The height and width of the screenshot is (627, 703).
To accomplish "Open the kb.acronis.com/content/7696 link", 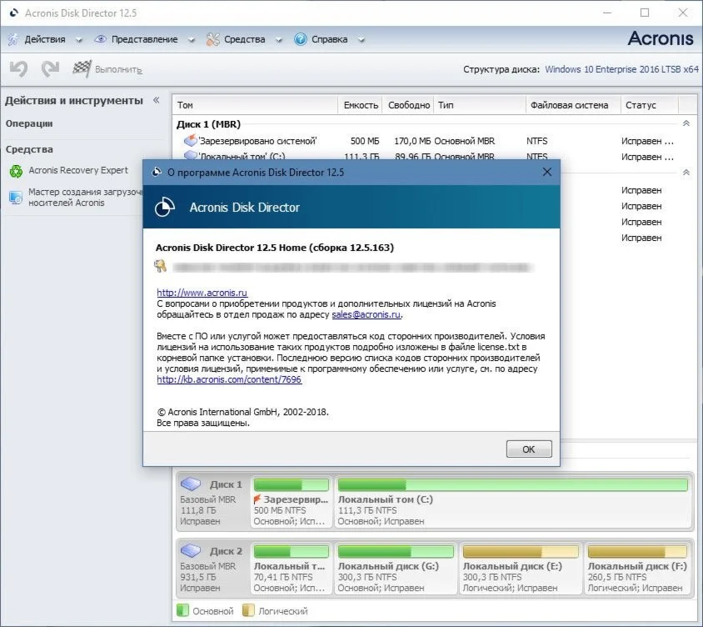I will 229,379.
